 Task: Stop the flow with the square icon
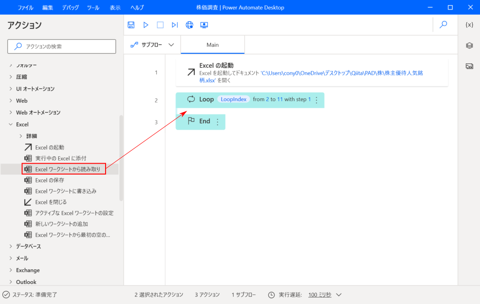pos(160,25)
